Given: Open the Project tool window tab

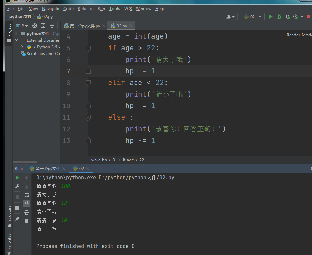Looking at the screenshot, I should point(9,33).
